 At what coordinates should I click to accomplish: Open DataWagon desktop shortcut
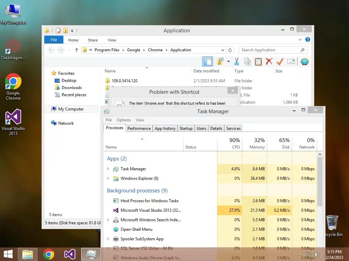[x=13, y=49]
